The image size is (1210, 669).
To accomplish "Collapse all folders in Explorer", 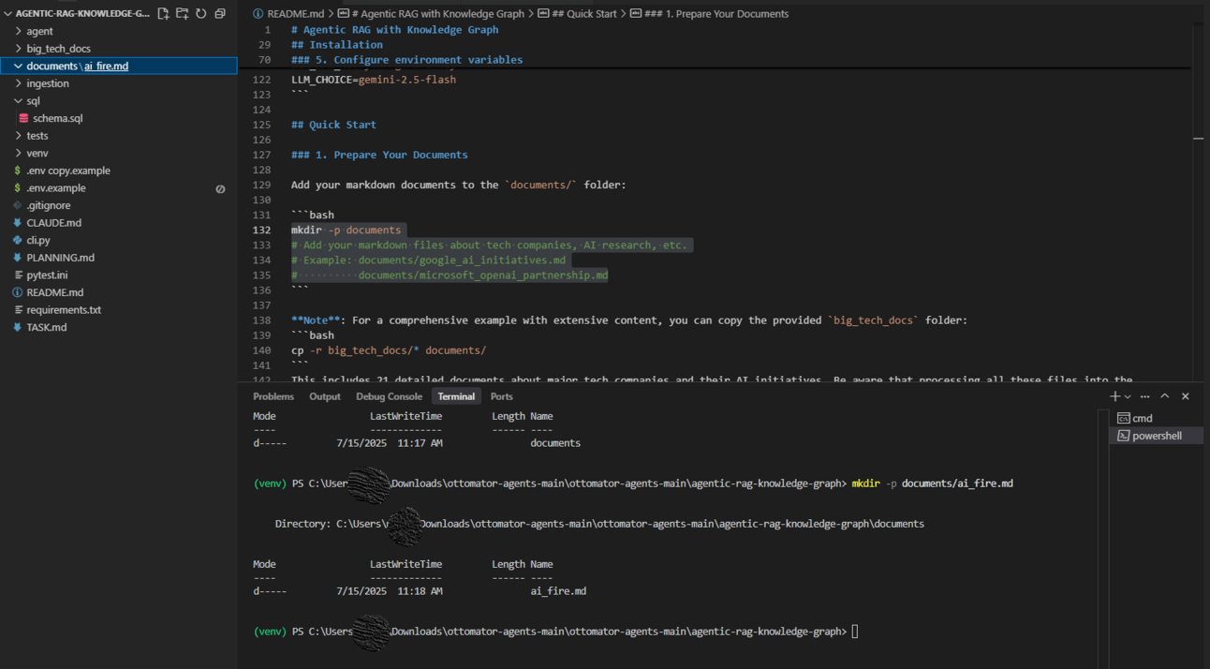I will (x=220, y=14).
